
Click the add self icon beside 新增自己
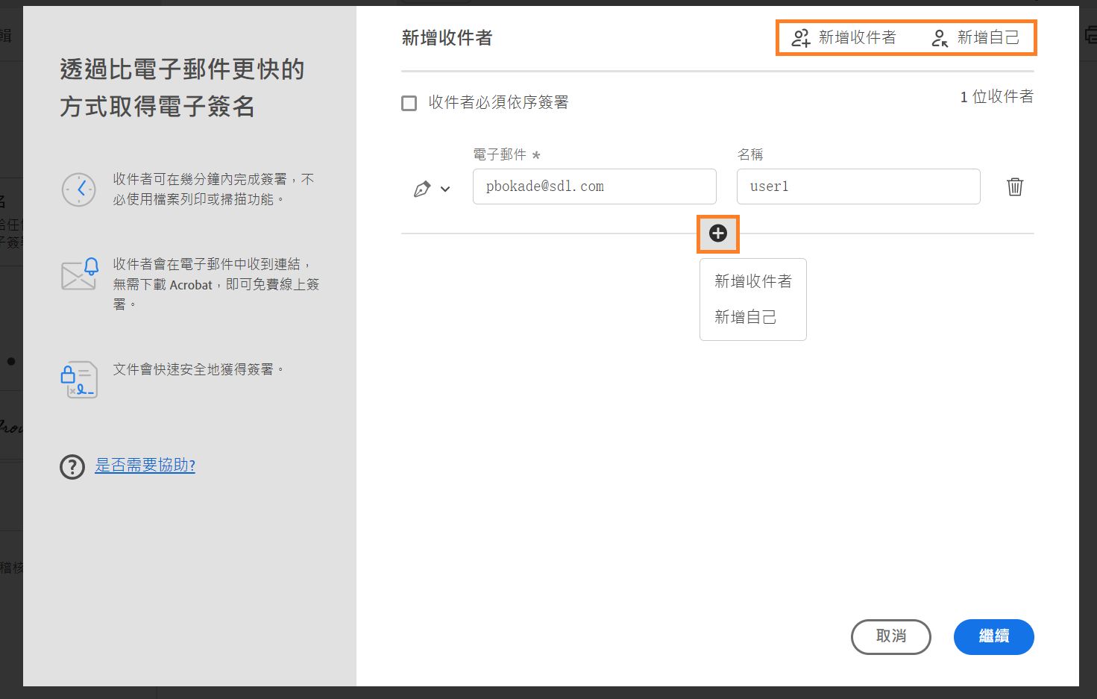[x=938, y=37]
